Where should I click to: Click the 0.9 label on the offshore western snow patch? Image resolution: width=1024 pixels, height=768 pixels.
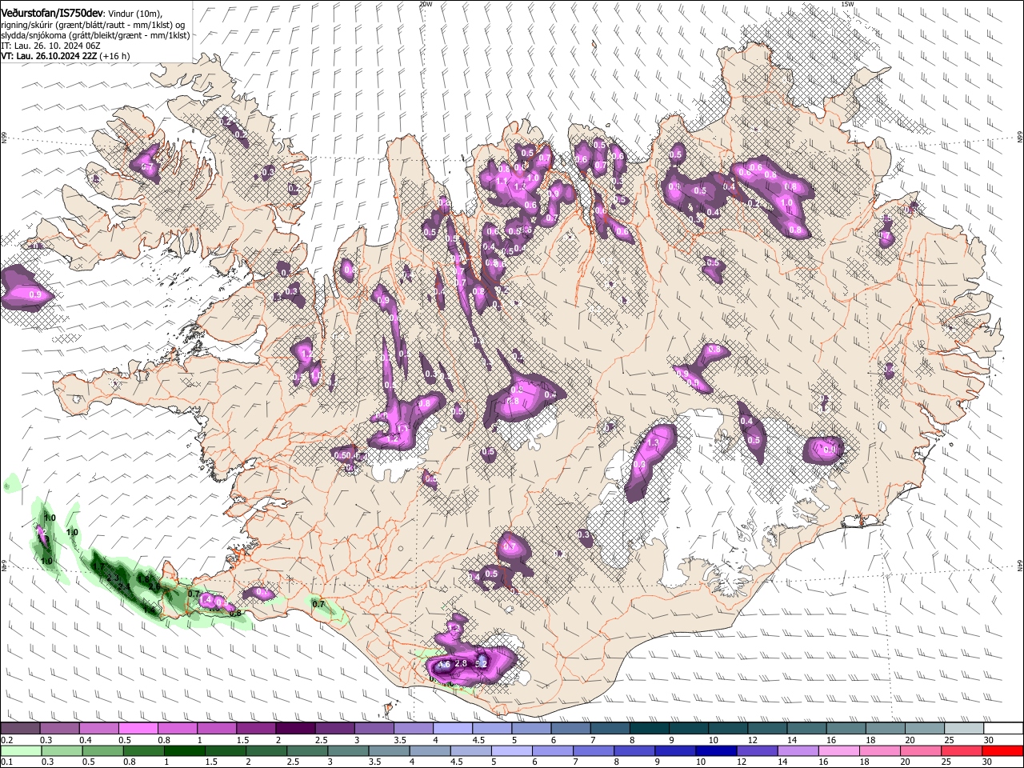(x=34, y=295)
